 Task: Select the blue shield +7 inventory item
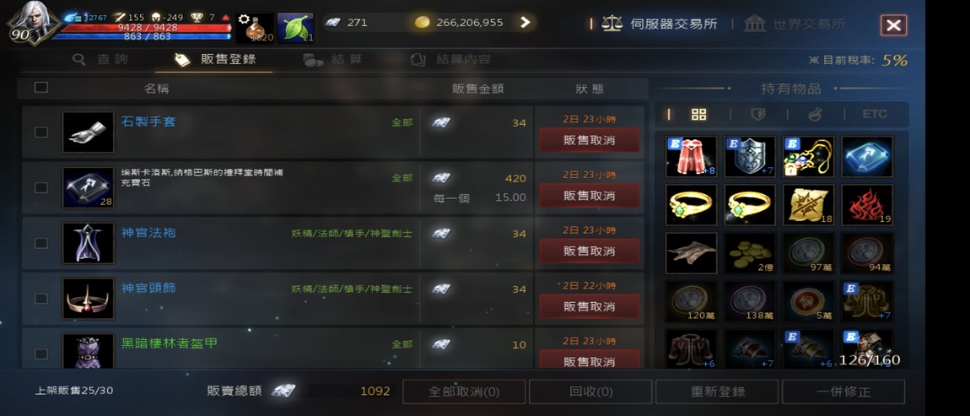[x=749, y=157]
